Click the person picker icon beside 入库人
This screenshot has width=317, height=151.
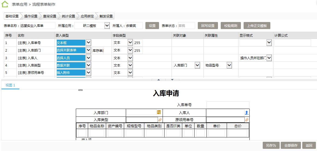247,112
